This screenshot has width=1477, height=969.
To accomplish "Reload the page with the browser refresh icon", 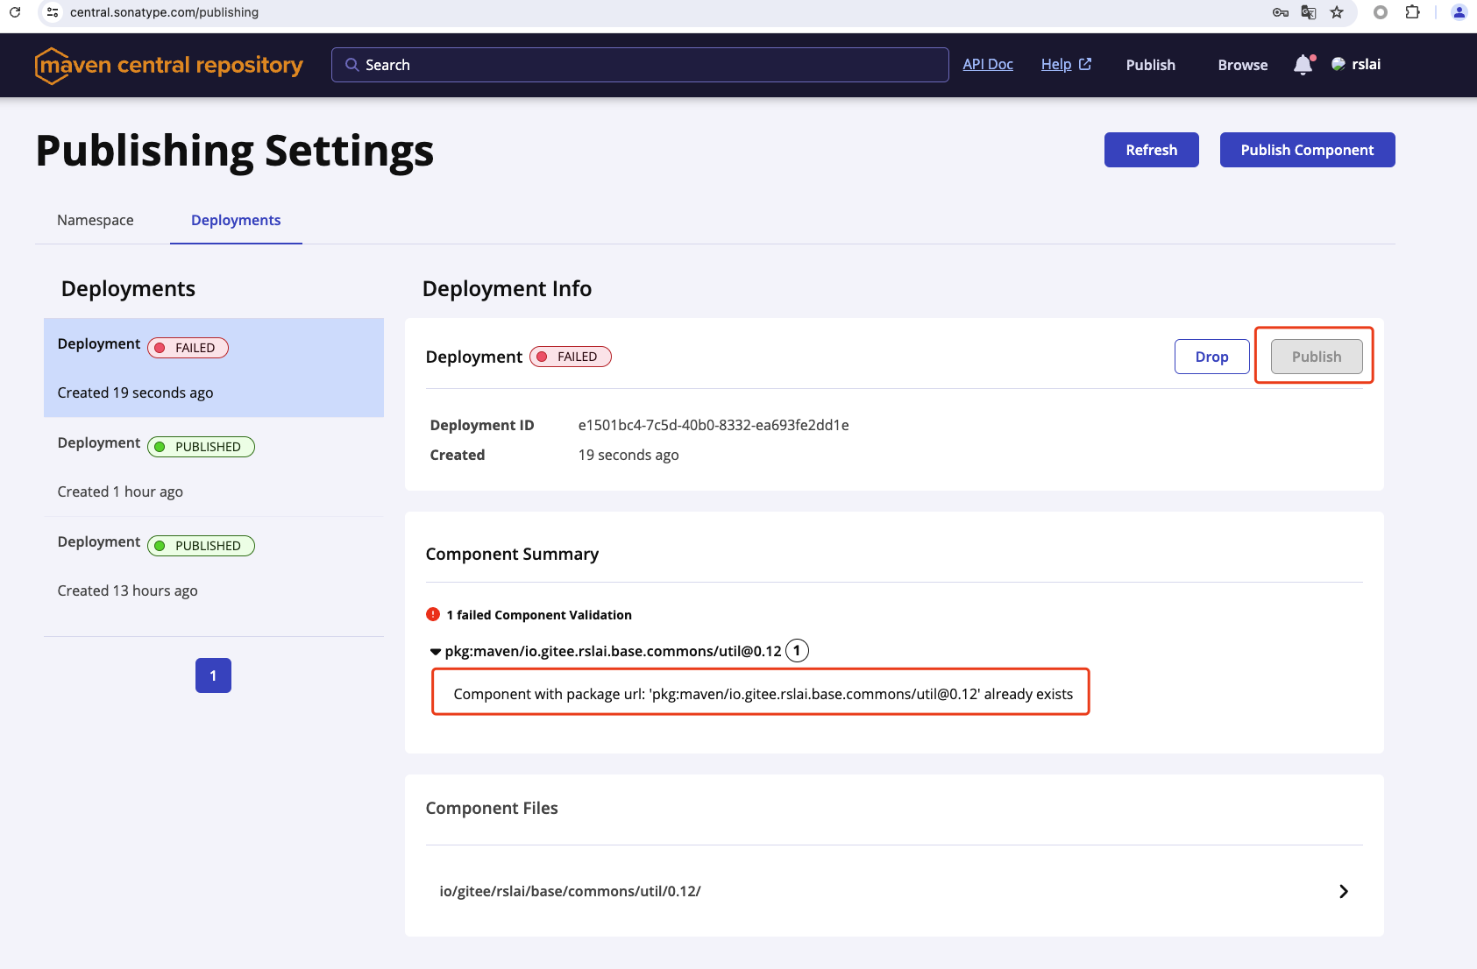I will (15, 12).
